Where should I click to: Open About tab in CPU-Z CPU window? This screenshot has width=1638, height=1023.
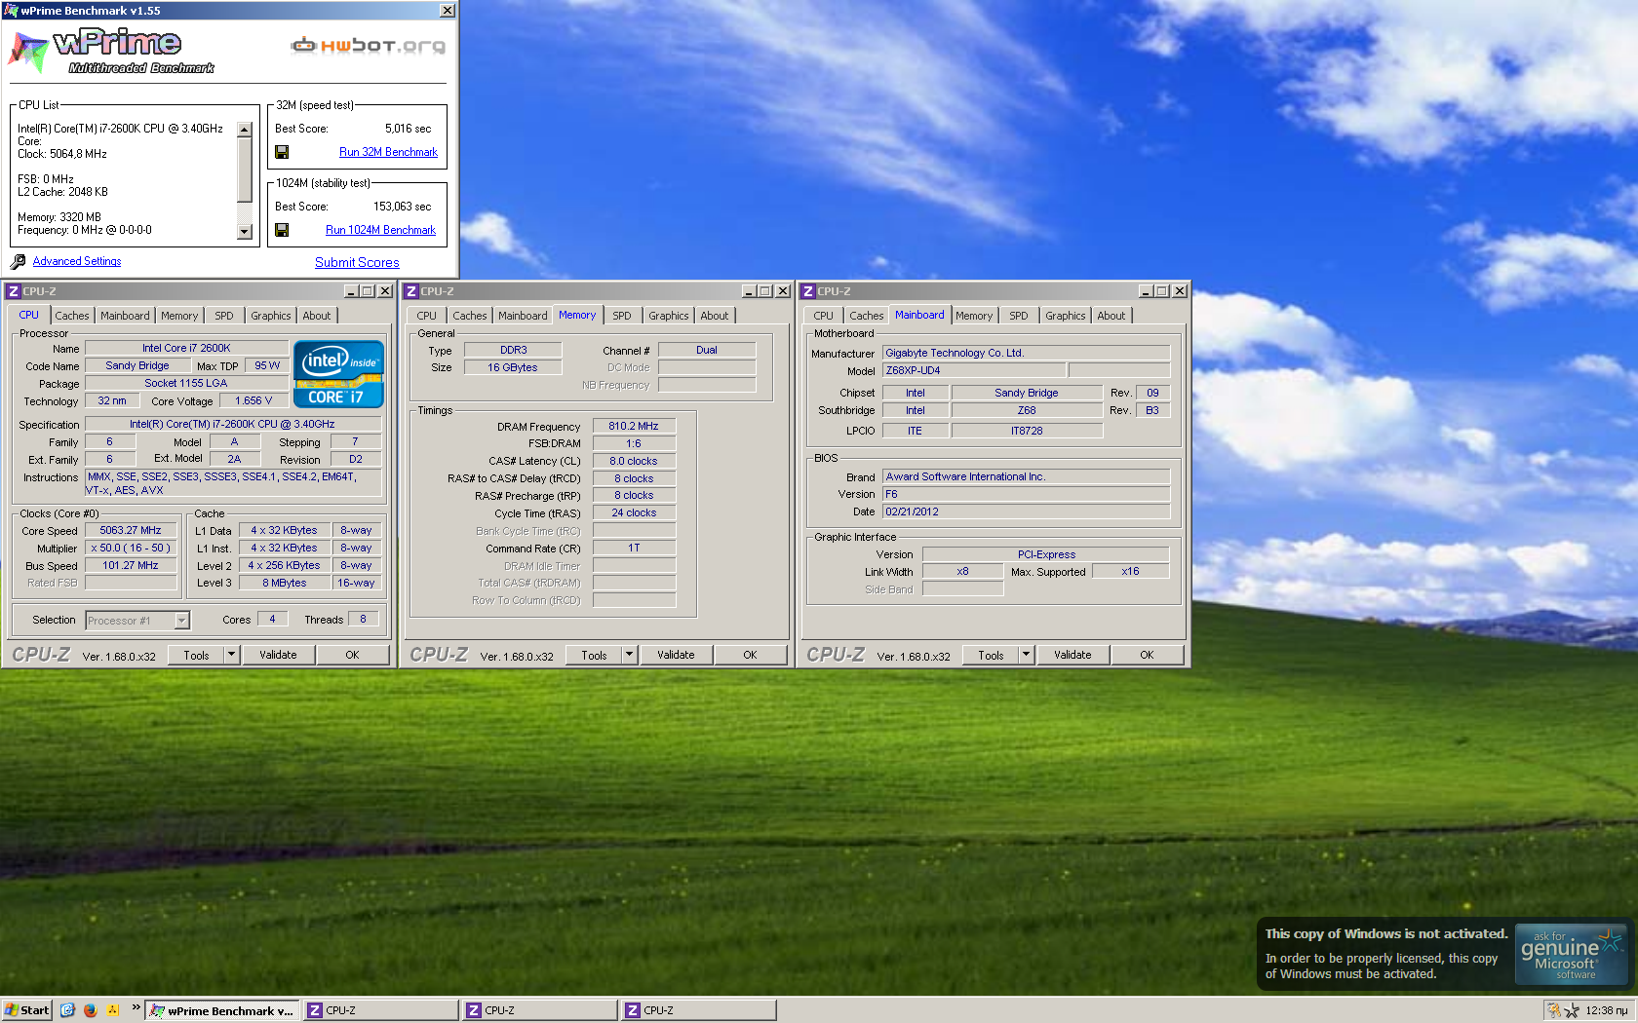click(x=317, y=316)
